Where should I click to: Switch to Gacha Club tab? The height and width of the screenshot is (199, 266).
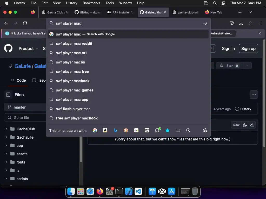pyautogui.click(x=55, y=12)
